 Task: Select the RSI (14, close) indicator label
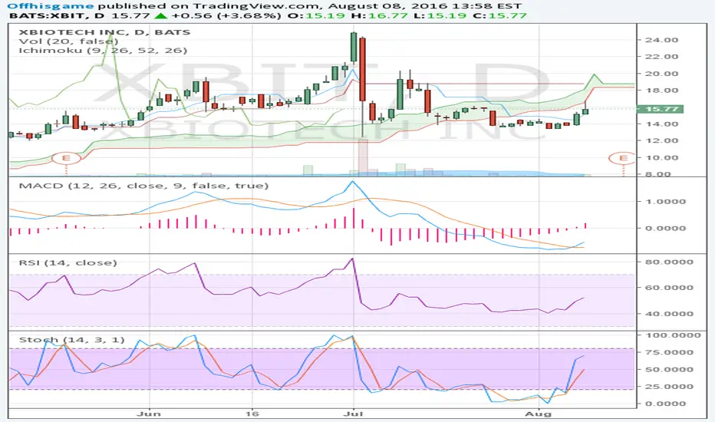pos(68,262)
